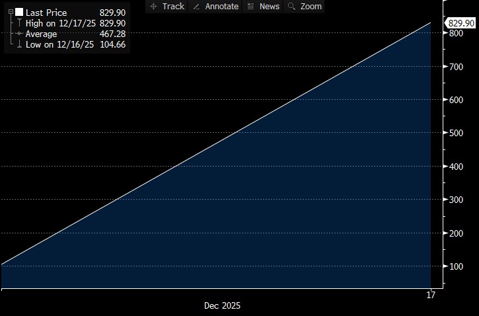Click the 500 value on price axis
This screenshot has width=479, height=316.
[x=456, y=133]
